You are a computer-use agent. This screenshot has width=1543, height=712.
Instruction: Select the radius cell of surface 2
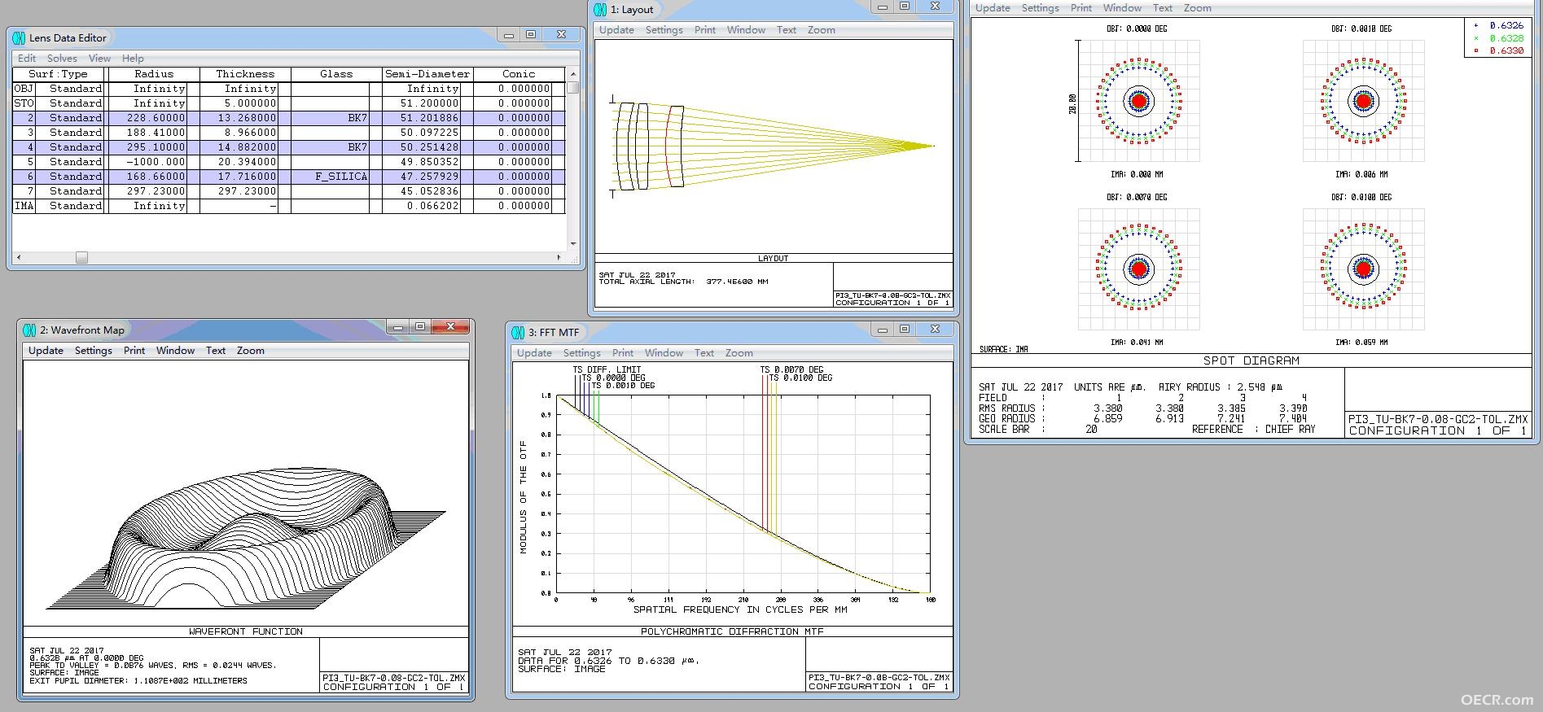pyautogui.click(x=154, y=118)
